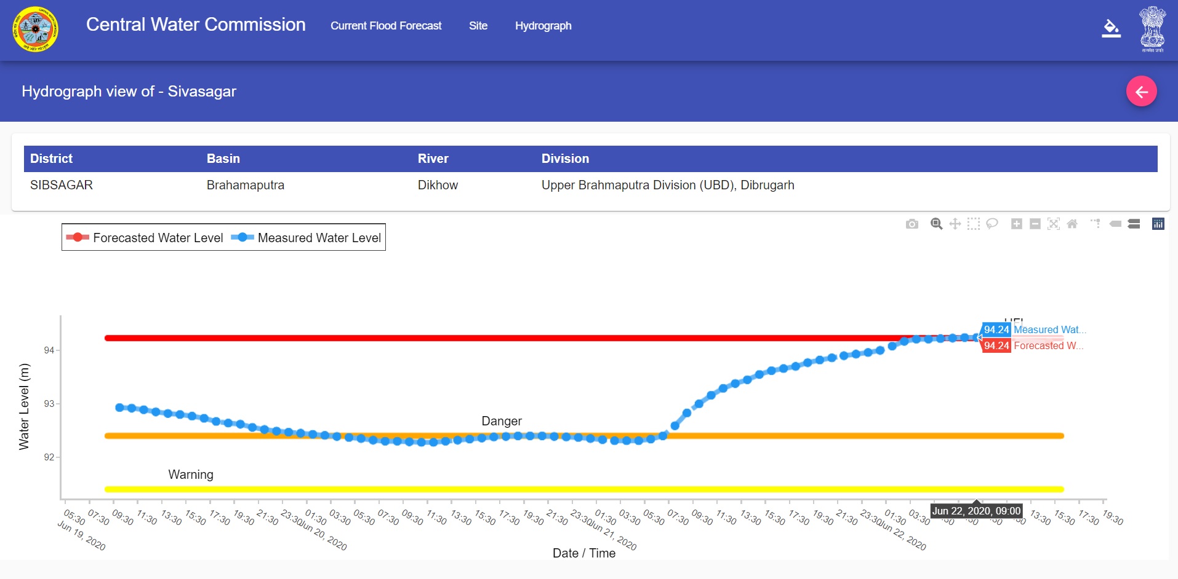Zoom out using the minus icon
The height and width of the screenshot is (579, 1178).
tap(1035, 224)
